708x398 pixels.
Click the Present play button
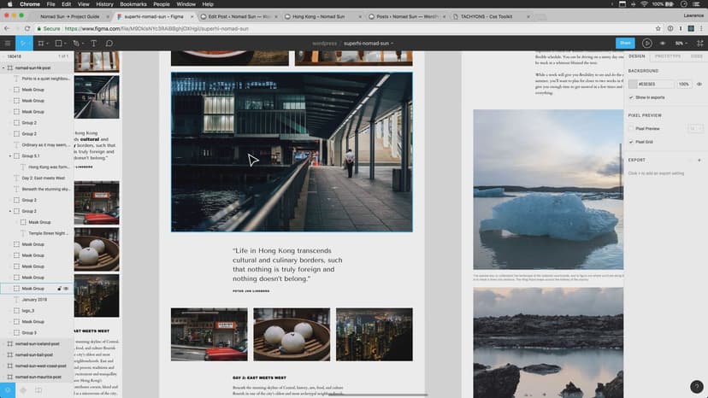pos(646,43)
